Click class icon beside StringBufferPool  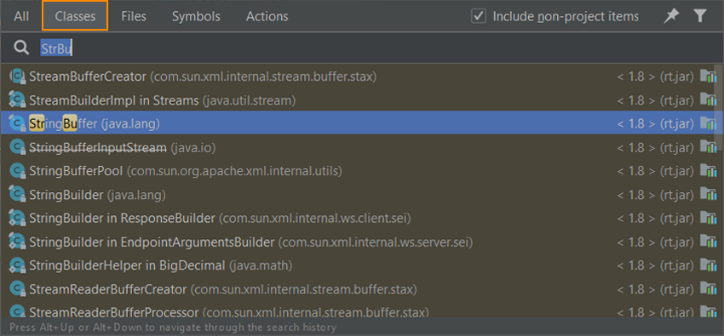[x=18, y=171]
